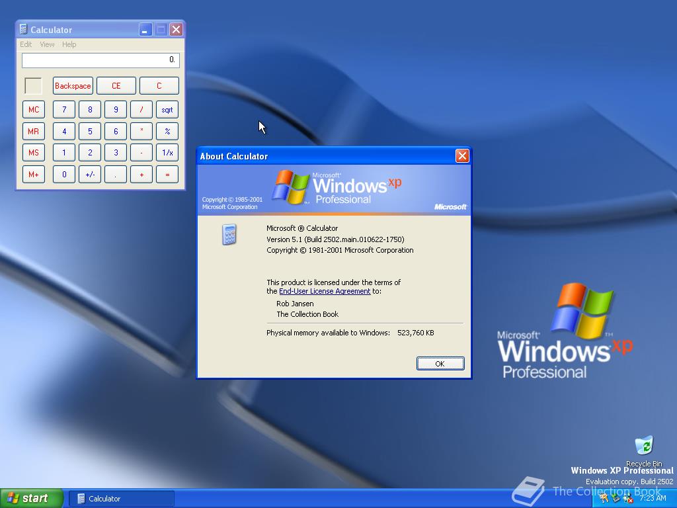This screenshot has width=677, height=508.
Task: Click digit 3 on Calculator
Action: 116,153
